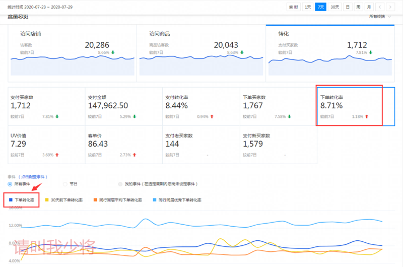
Task: Click the previous period left arrow
Action: pos(380,7)
